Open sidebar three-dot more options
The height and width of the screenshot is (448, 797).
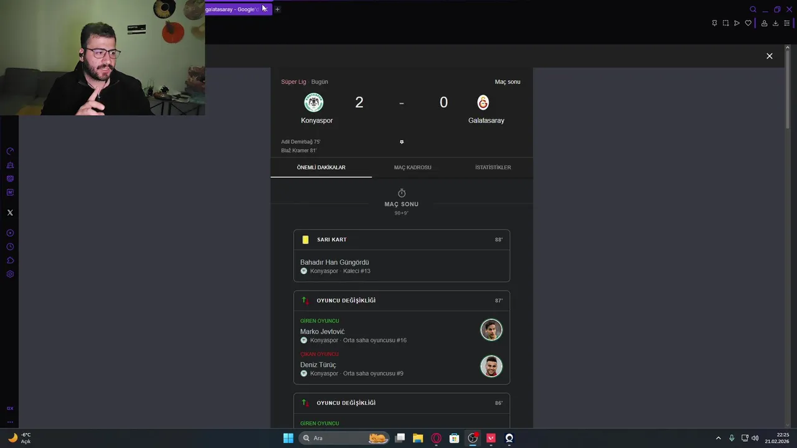tap(10, 421)
